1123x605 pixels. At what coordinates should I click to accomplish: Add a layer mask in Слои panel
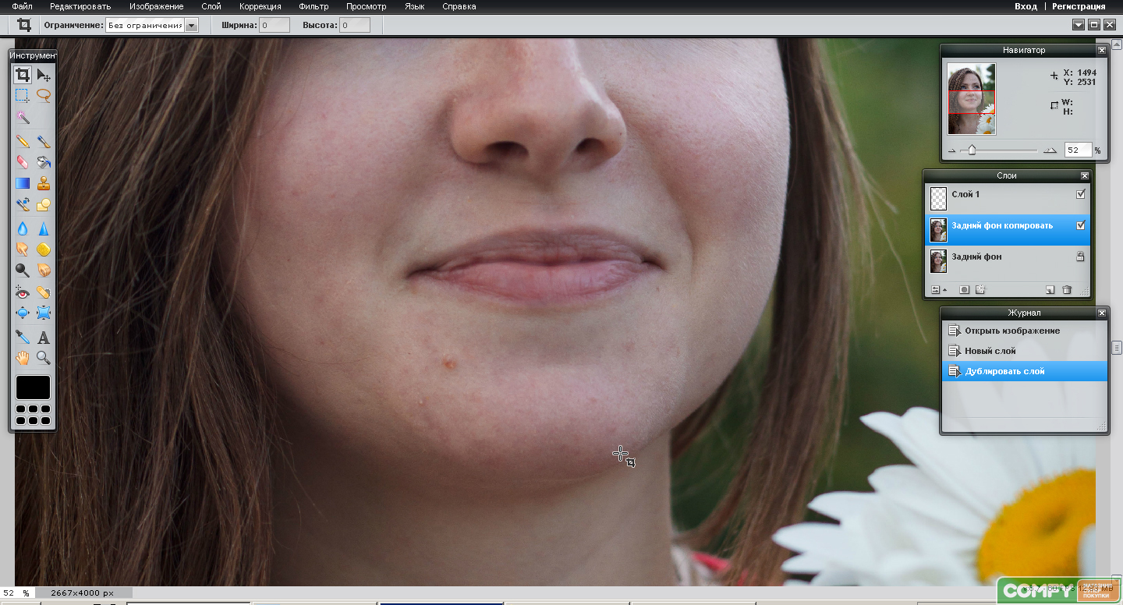tap(964, 289)
